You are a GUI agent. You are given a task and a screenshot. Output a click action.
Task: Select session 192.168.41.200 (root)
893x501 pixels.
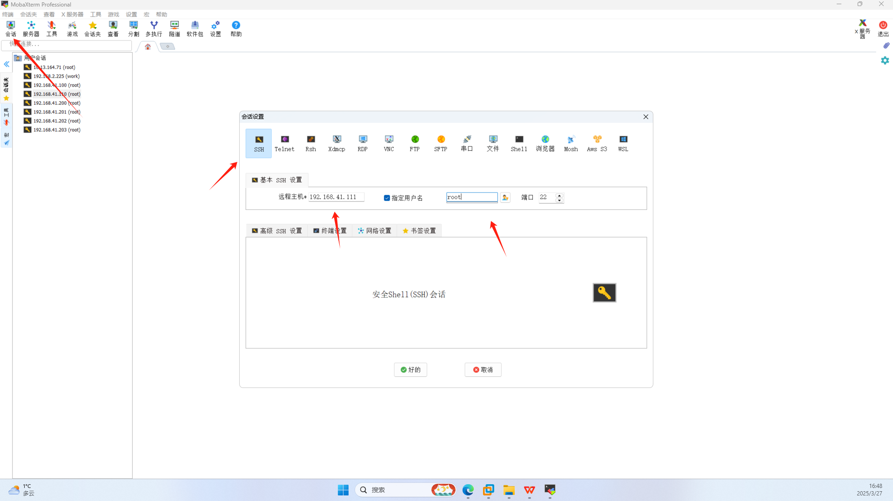pos(57,103)
